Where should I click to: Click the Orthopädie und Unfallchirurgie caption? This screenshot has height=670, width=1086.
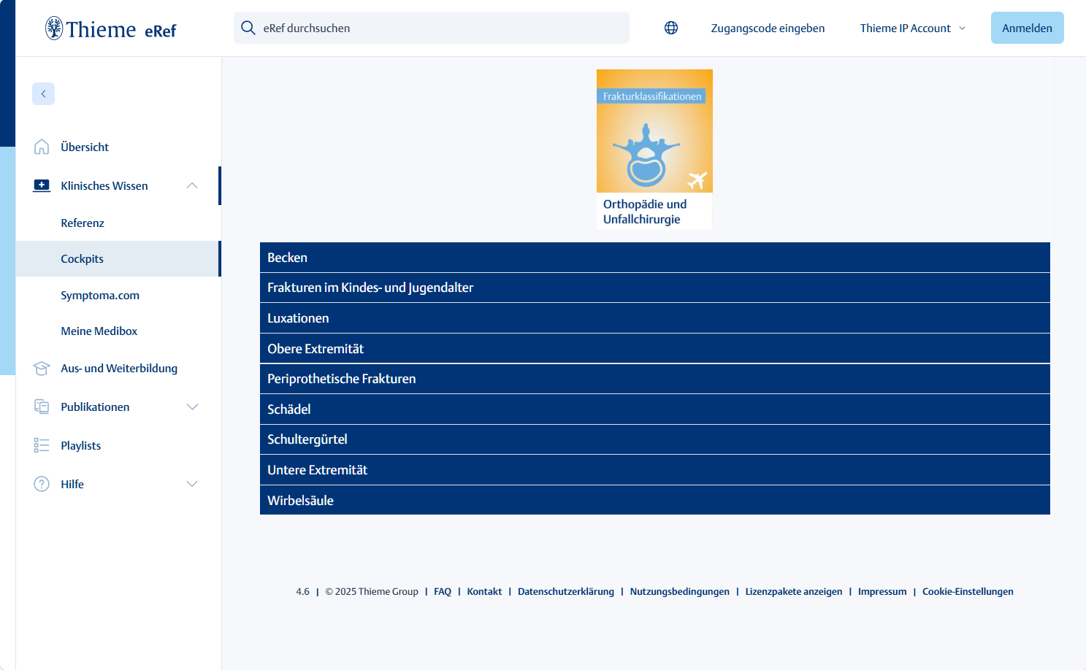[645, 212]
